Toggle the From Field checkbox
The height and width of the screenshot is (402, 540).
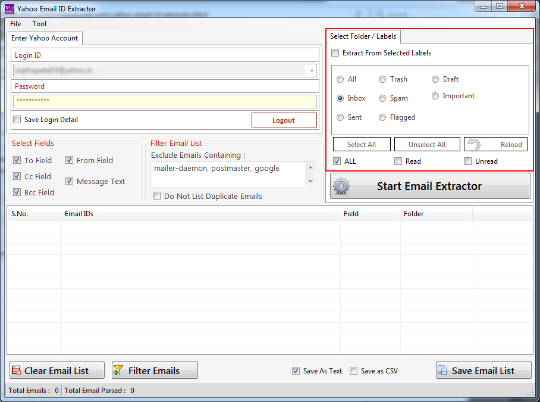click(x=69, y=160)
